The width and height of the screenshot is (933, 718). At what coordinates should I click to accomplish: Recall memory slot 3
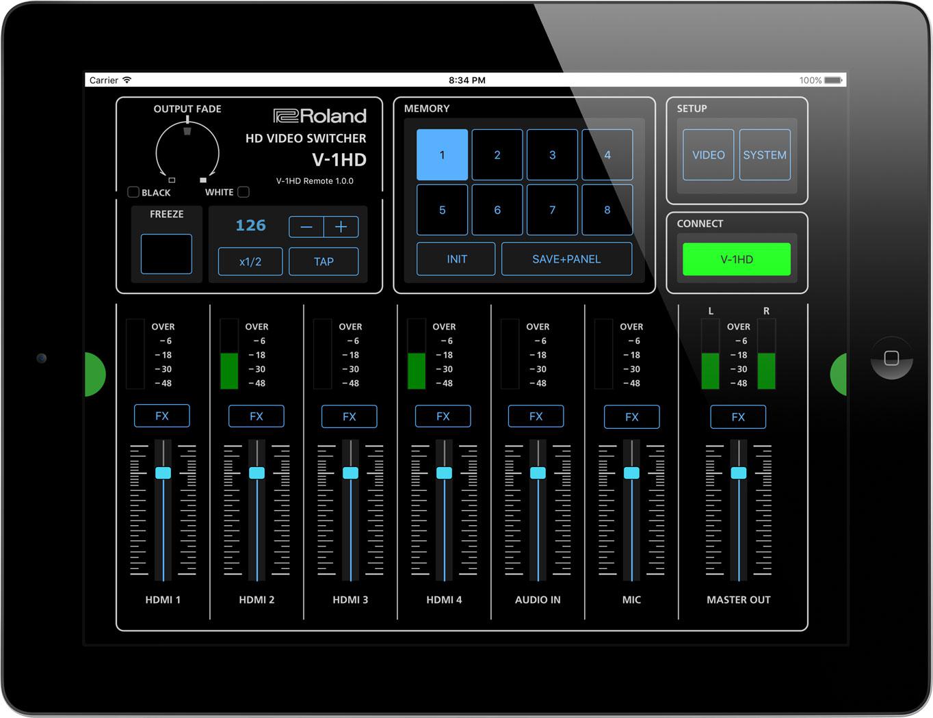click(x=552, y=155)
